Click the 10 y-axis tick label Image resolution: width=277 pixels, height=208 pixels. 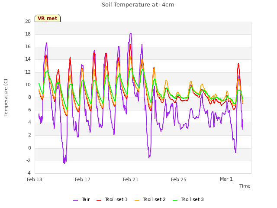(28, 85)
